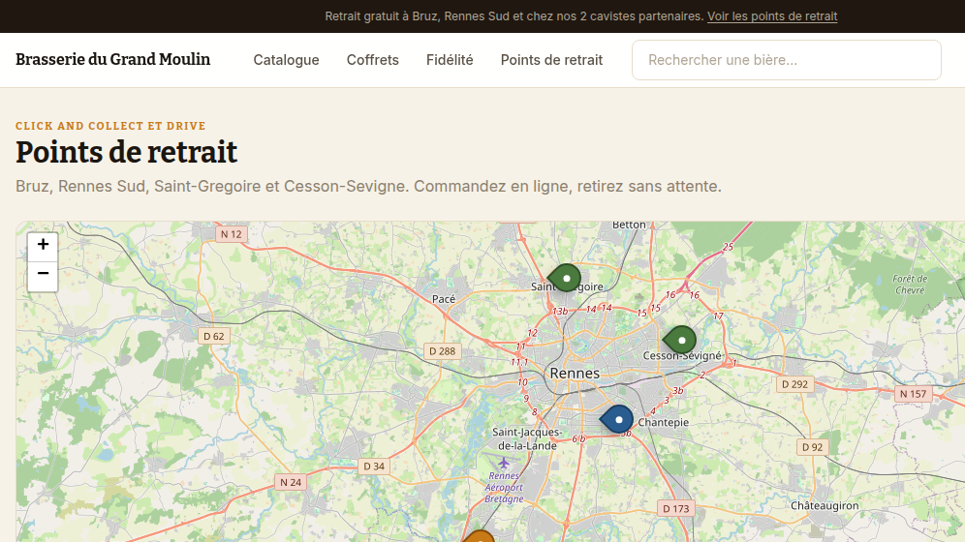Click the D 62 road shield
This screenshot has width=965, height=542.
coord(214,336)
